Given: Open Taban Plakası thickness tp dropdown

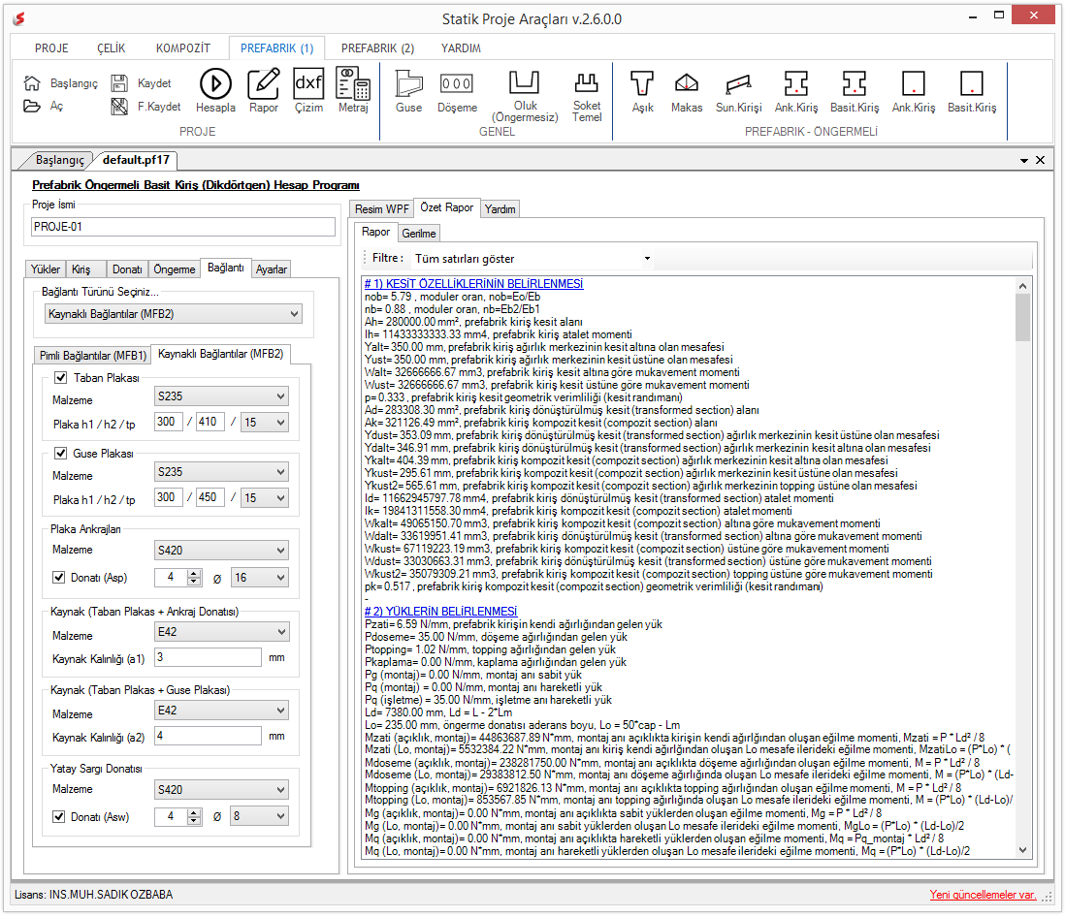Looking at the screenshot, I should [x=264, y=423].
